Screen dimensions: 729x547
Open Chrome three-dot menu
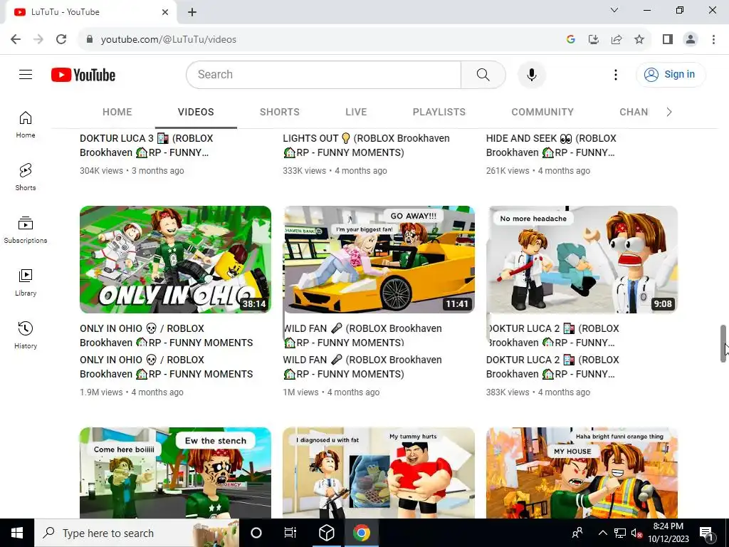pos(713,39)
